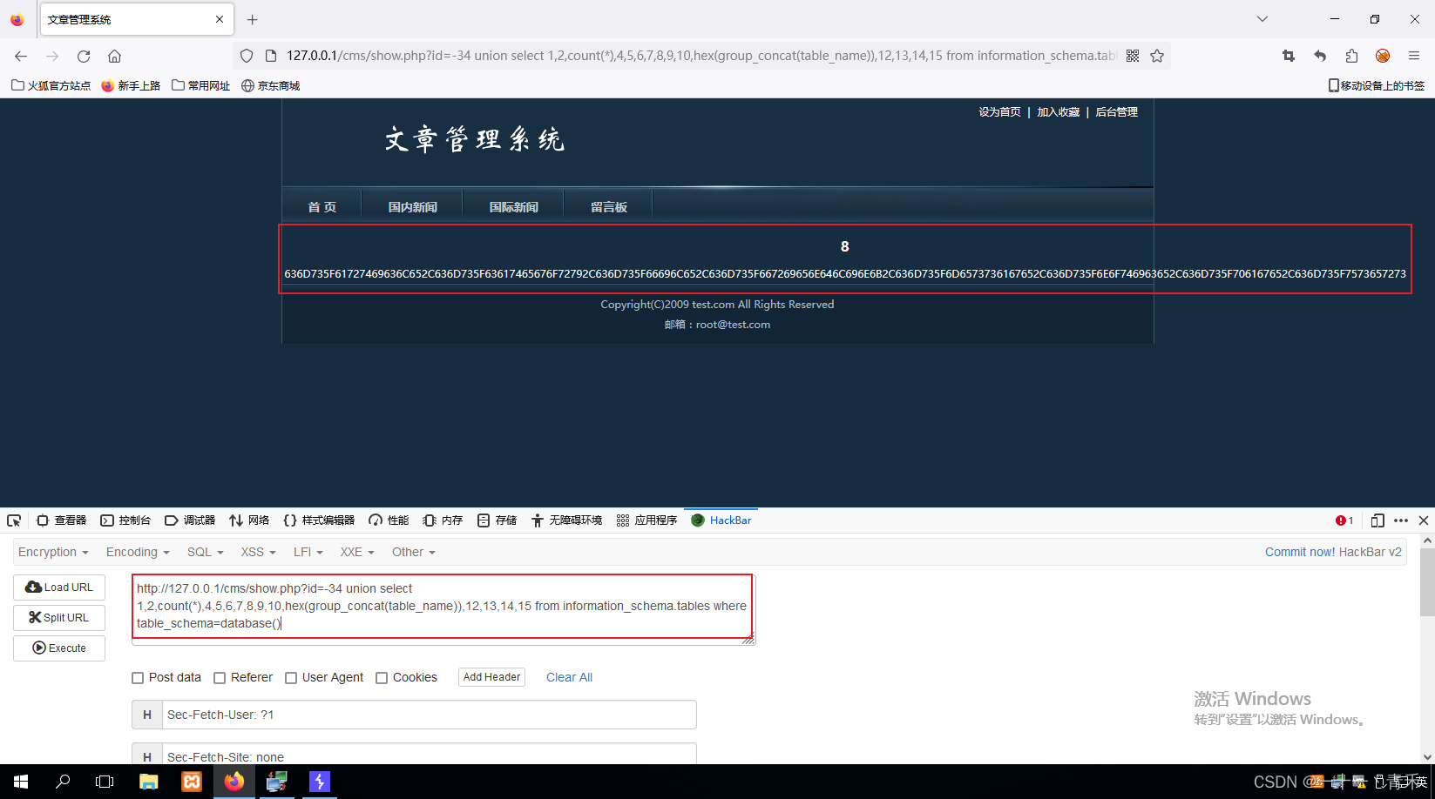Expand the LFI dropdown
The height and width of the screenshot is (799, 1435).
(308, 552)
